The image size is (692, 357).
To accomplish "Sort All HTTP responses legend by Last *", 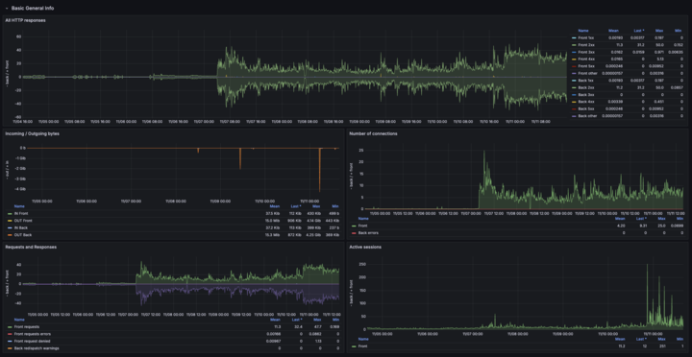I will (639, 32).
